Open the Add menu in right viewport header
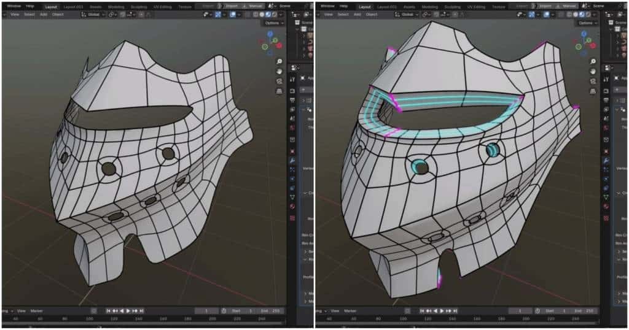 click(357, 15)
